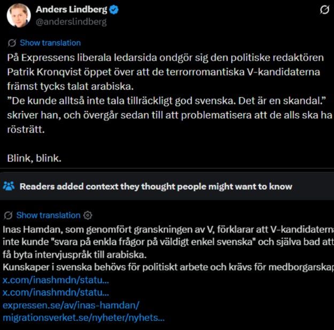Open translation settings gear icon

[x=88, y=215]
